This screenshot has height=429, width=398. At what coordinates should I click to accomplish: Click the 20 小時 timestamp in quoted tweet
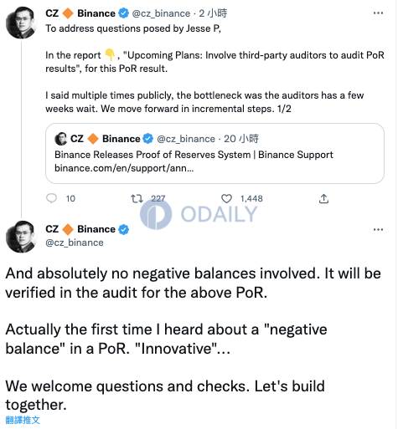[241, 139]
